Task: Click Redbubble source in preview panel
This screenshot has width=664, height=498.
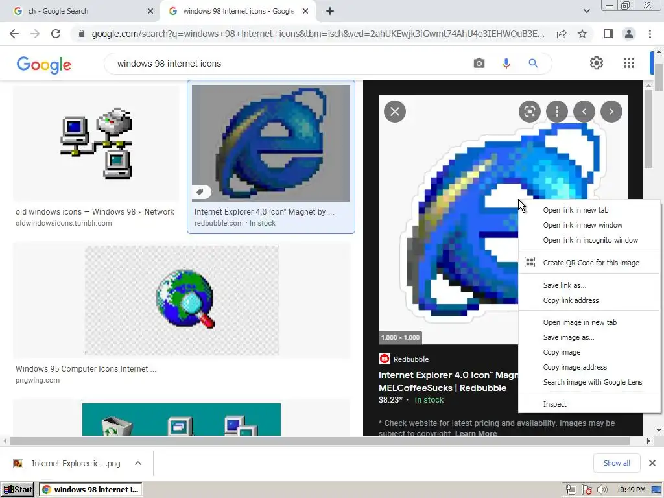Action: click(403, 359)
